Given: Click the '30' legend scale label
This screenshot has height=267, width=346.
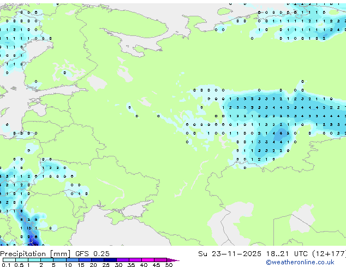Looking at the screenshot, I should [x=119, y=265].
